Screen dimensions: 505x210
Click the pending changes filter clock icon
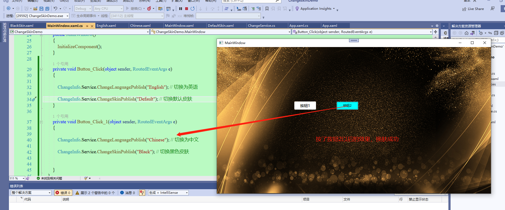pyautogui.click(x=481, y=33)
